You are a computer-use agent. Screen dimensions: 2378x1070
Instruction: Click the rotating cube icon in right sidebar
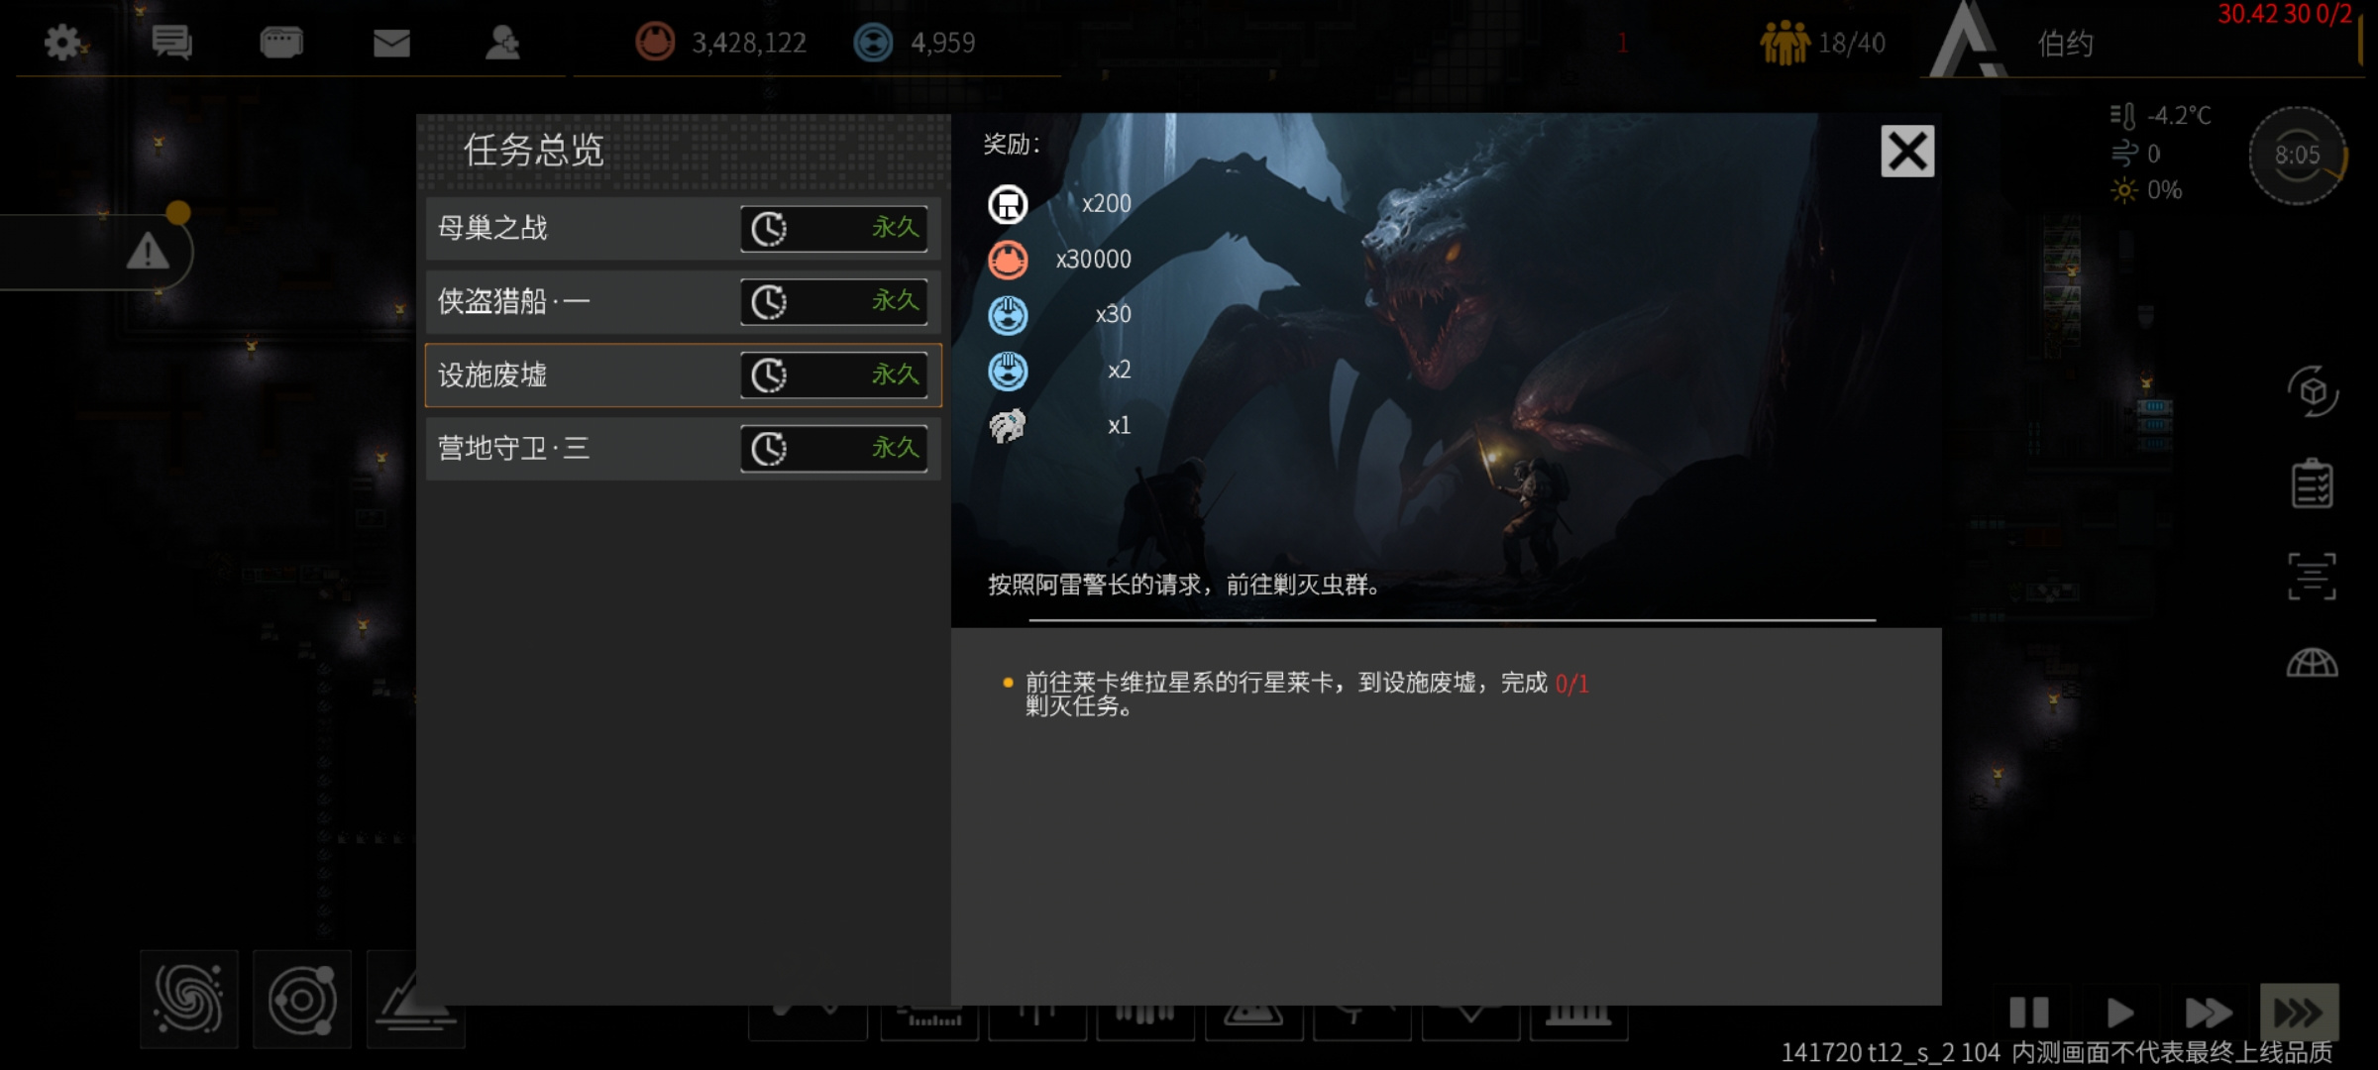pyautogui.click(x=2313, y=392)
